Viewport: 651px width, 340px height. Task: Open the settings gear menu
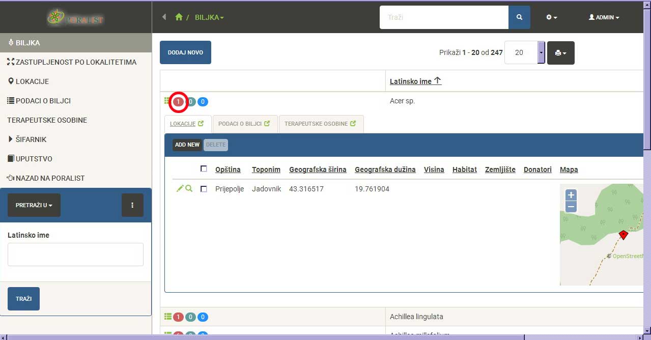[x=551, y=17]
